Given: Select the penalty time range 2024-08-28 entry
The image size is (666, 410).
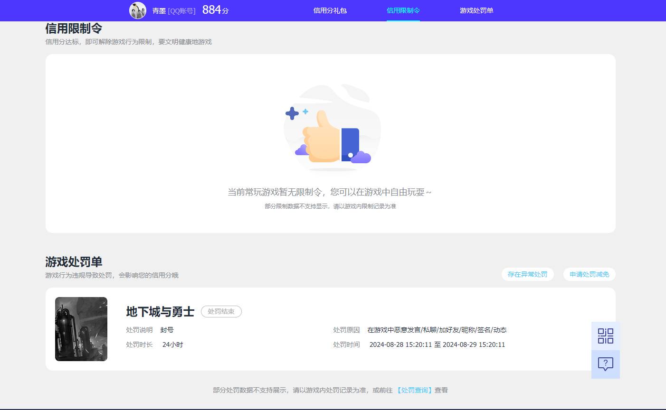Looking at the screenshot, I should coord(435,345).
